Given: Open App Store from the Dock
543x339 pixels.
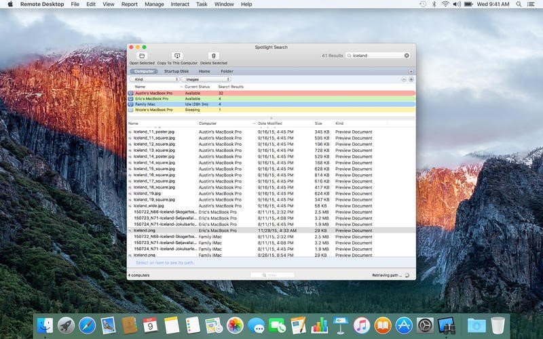Looking at the screenshot, I should pos(404,325).
